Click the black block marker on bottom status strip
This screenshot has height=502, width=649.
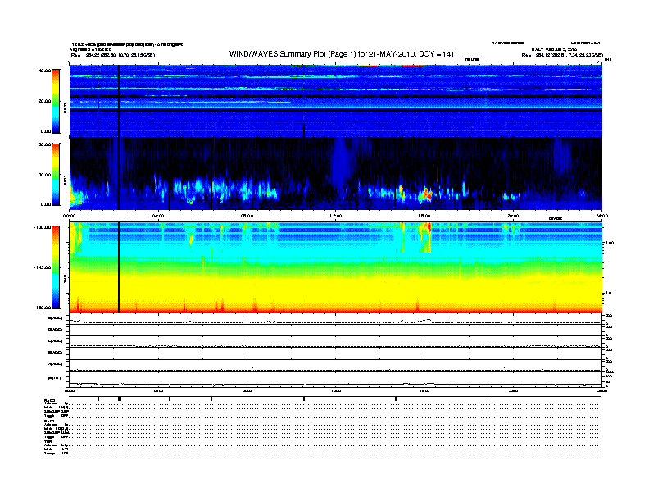[x=120, y=399]
